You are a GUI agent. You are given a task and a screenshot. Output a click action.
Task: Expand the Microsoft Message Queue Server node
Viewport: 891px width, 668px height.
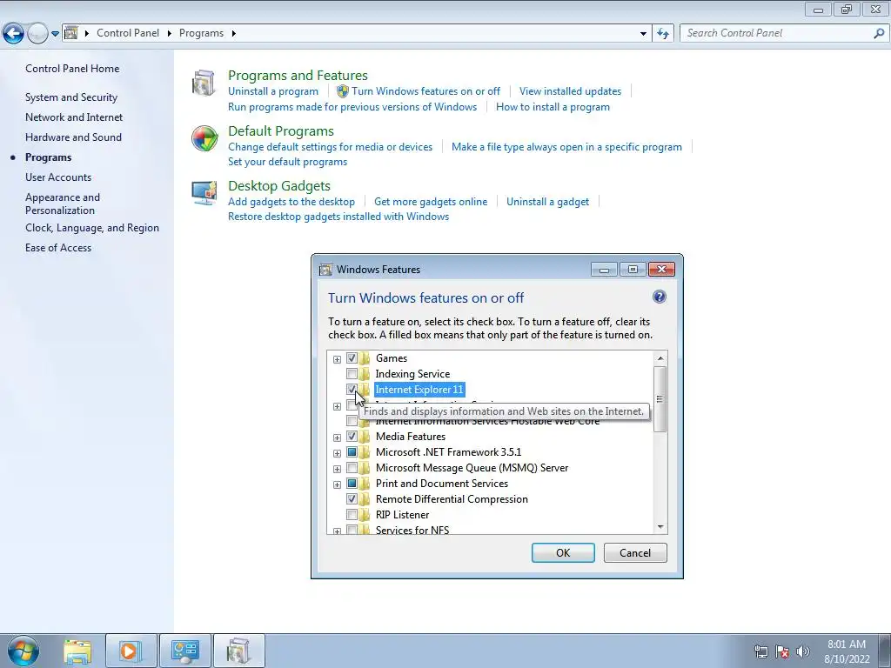(x=337, y=469)
